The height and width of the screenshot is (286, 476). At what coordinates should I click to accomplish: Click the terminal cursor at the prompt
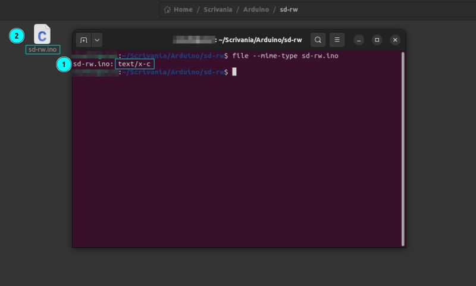pyautogui.click(x=234, y=72)
